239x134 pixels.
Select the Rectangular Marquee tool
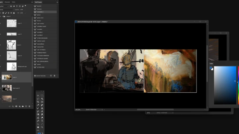pos(42,96)
